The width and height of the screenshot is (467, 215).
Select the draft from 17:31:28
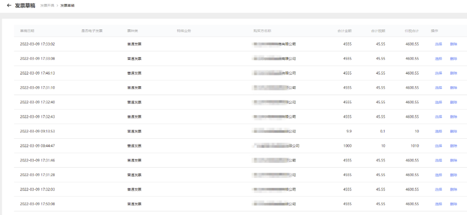coord(438,175)
